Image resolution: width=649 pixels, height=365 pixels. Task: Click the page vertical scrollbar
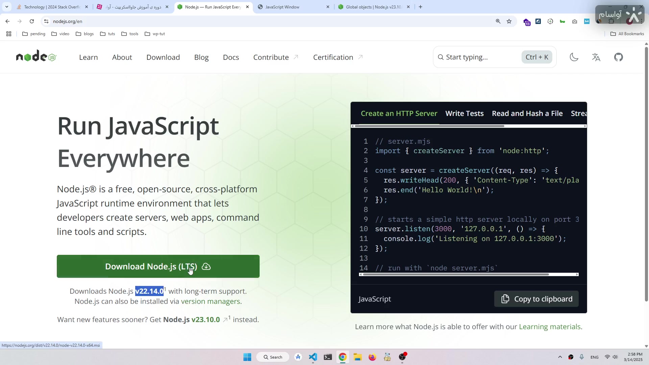click(646, 174)
